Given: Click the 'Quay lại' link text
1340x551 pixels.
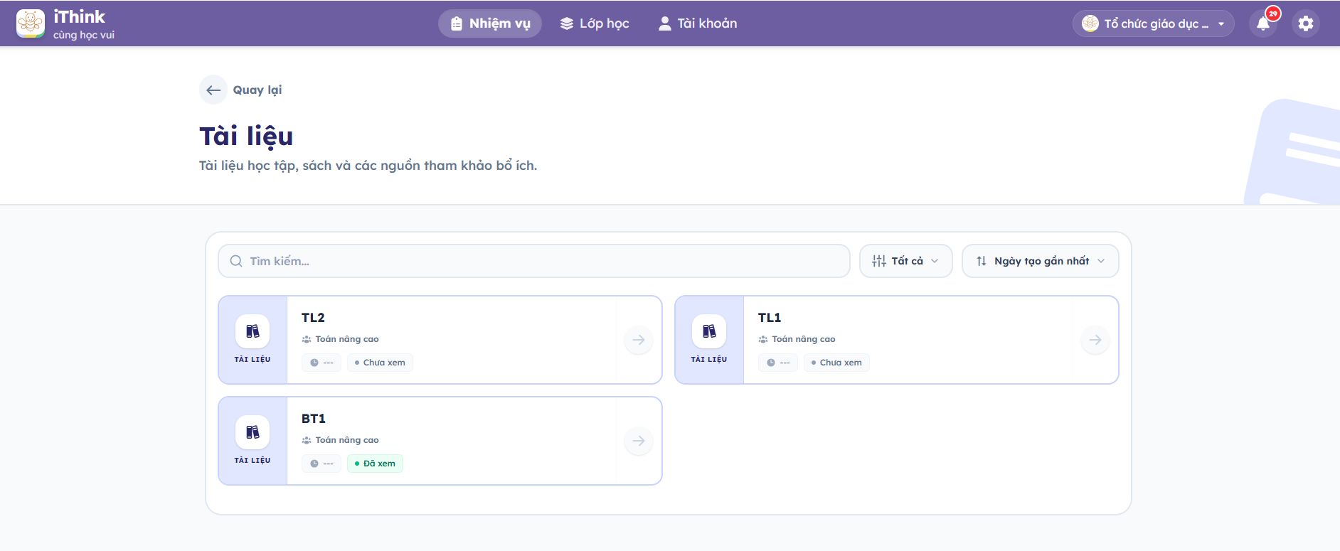Looking at the screenshot, I should (257, 90).
